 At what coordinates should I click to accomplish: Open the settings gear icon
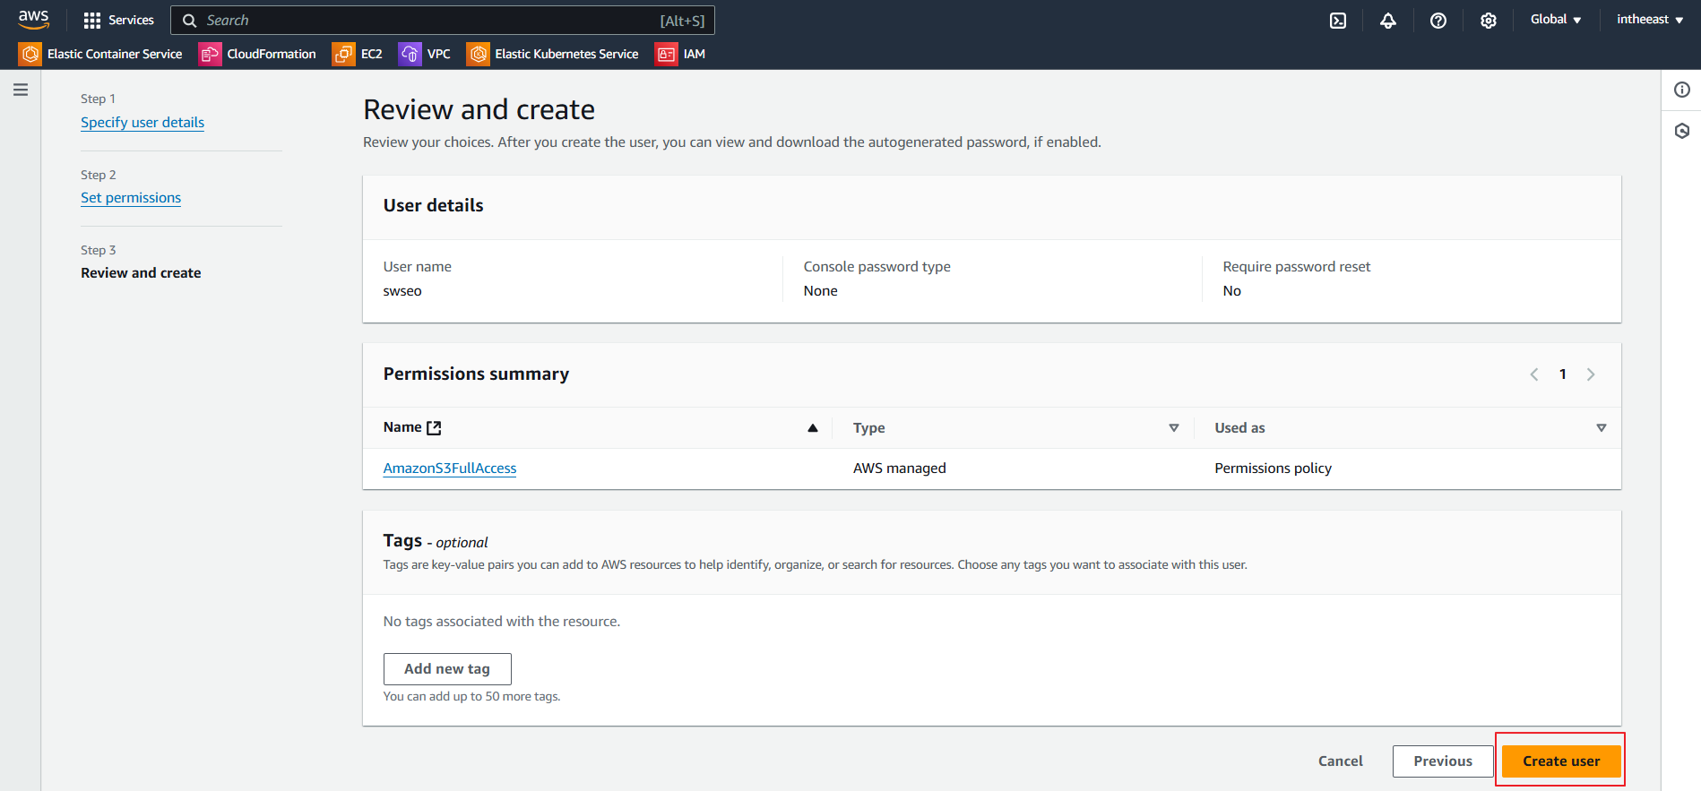pos(1488,20)
